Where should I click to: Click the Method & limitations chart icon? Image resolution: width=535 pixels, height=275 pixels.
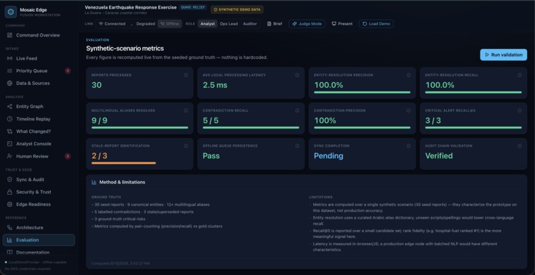(x=94, y=182)
